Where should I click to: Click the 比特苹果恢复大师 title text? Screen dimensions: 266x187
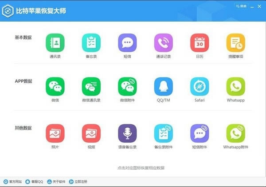(x=41, y=11)
